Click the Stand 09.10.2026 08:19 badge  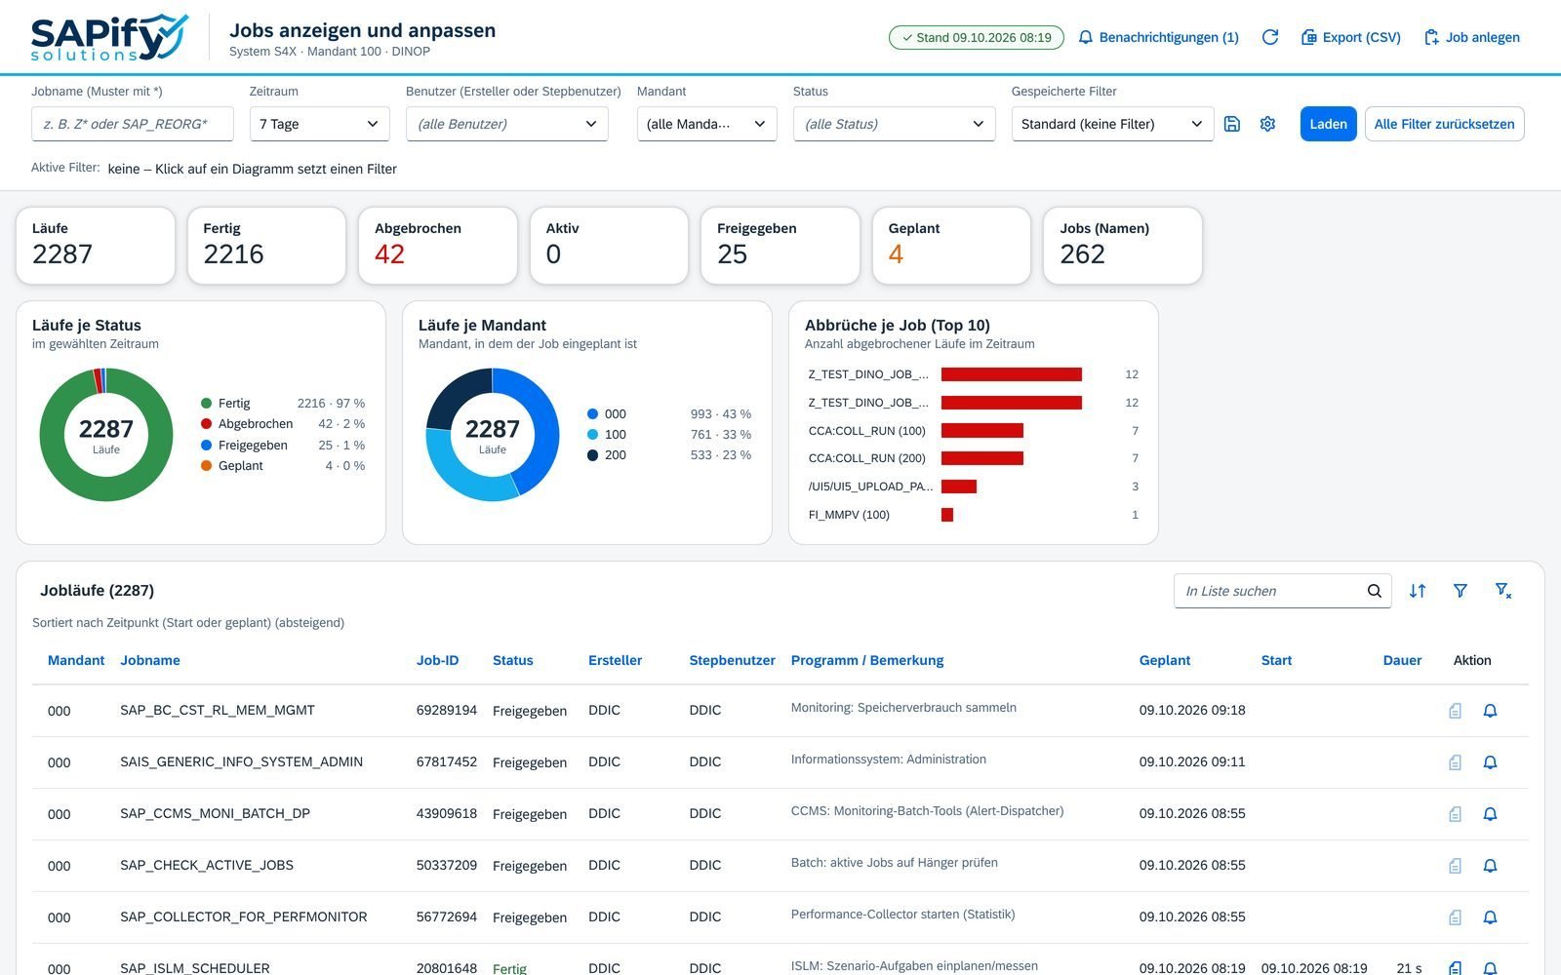[x=976, y=37]
